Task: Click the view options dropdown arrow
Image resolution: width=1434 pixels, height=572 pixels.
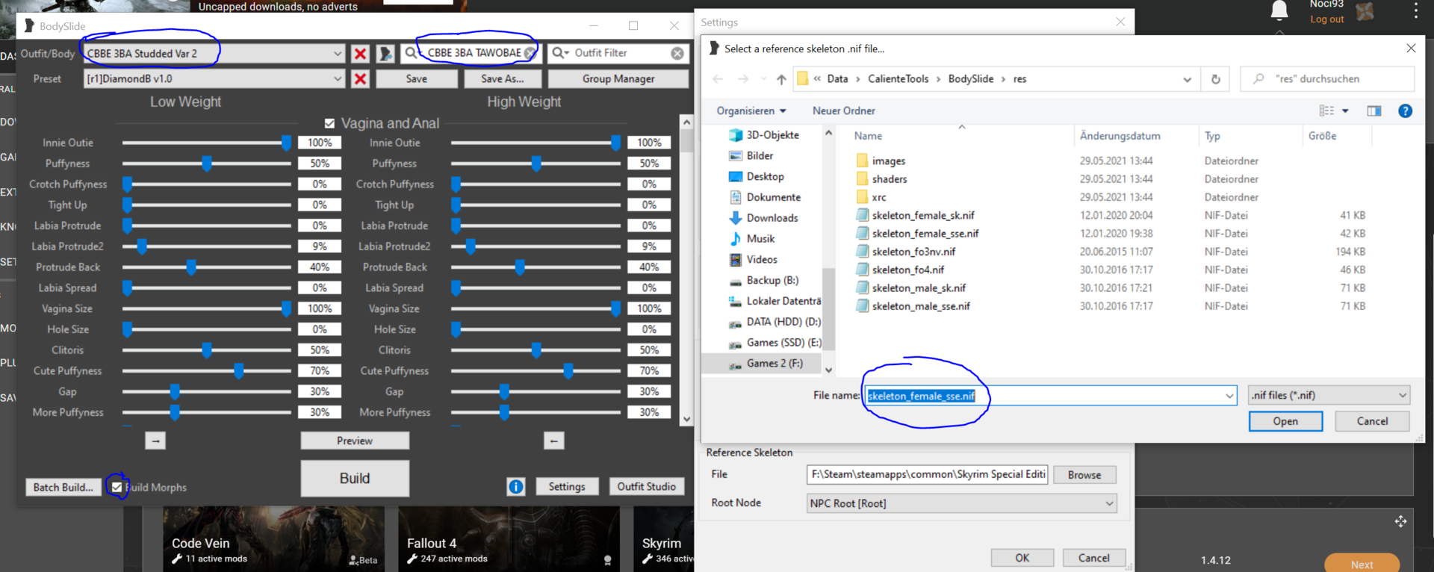Action: click(x=1345, y=111)
